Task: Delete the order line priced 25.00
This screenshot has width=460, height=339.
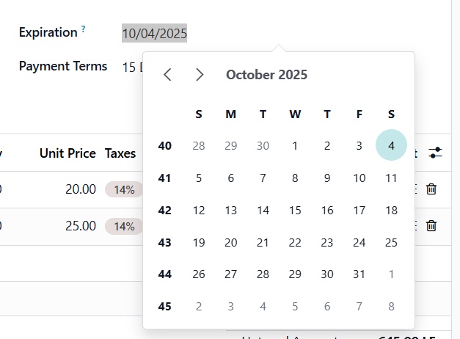Action: point(431,226)
